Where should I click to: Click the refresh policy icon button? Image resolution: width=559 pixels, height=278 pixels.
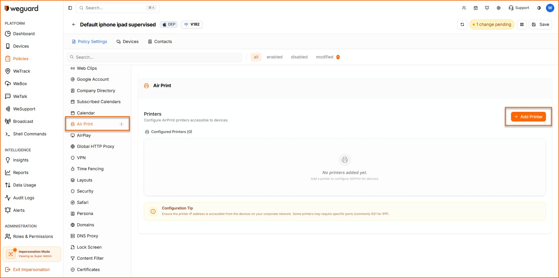pyautogui.click(x=462, y=24)
